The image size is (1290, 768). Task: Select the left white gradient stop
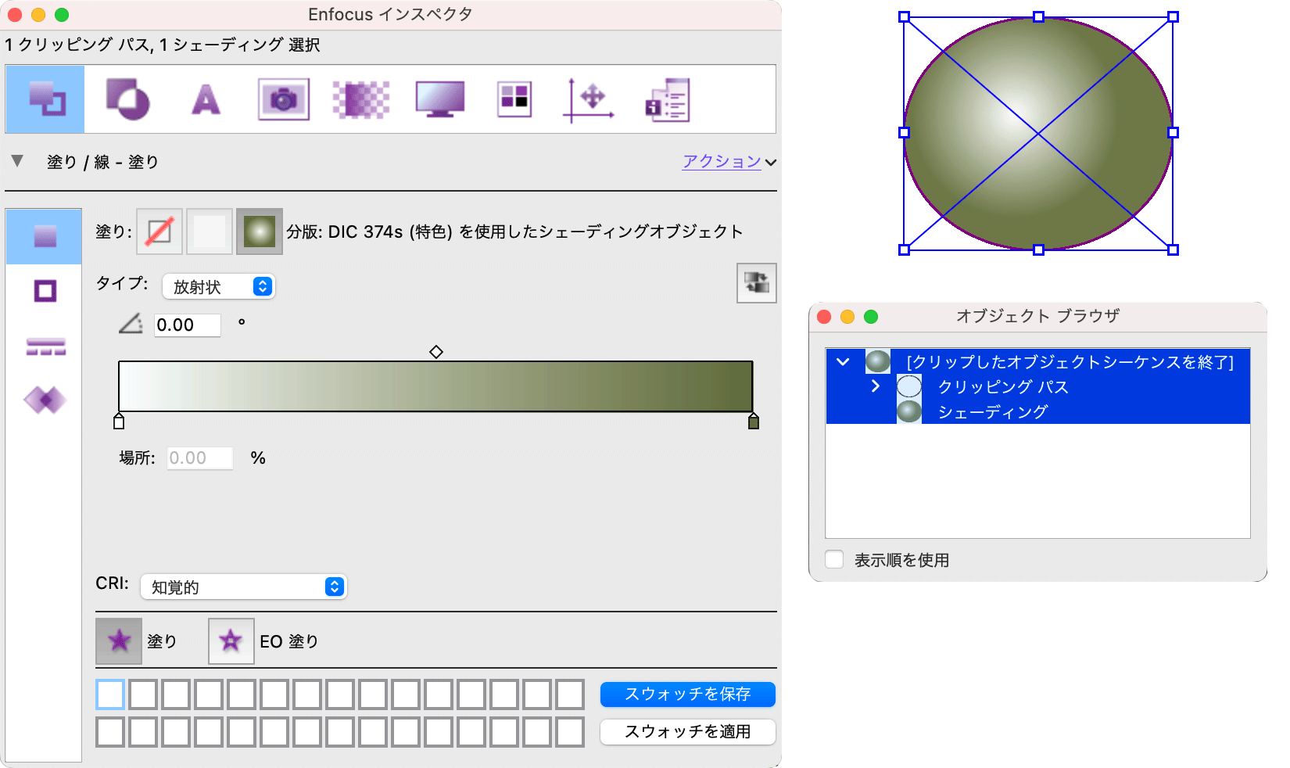[x=119, y=422]
